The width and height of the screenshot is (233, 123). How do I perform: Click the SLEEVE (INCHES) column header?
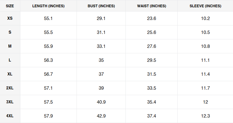click(205, 6)
